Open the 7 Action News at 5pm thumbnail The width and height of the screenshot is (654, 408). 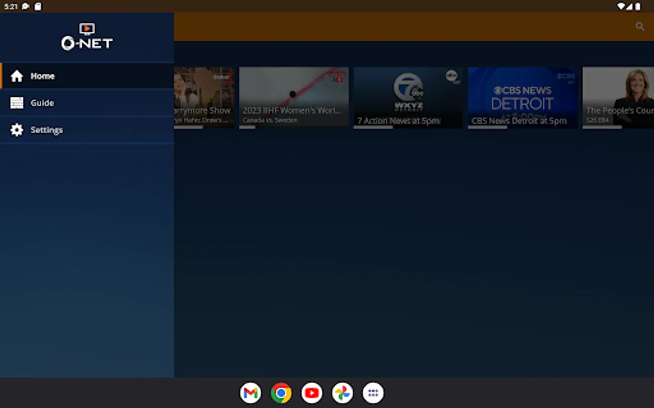click(408, 97)
